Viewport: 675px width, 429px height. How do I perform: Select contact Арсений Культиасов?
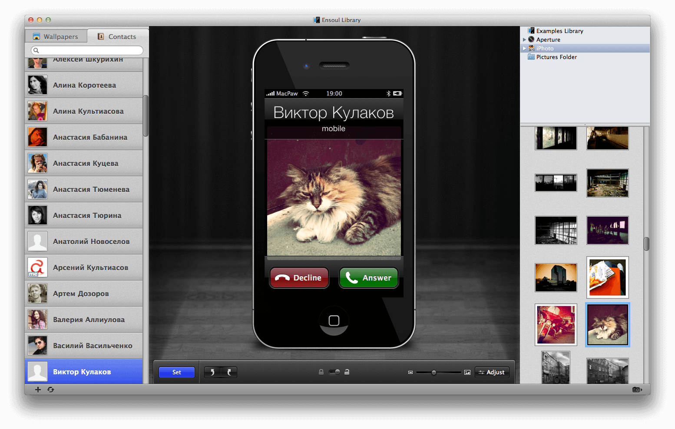(84, 267)
